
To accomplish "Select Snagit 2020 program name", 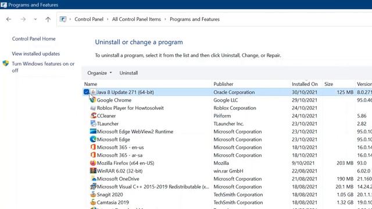I will 110,194.
